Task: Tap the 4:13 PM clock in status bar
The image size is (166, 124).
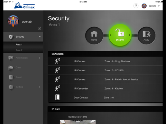Action: coord(83,2)
